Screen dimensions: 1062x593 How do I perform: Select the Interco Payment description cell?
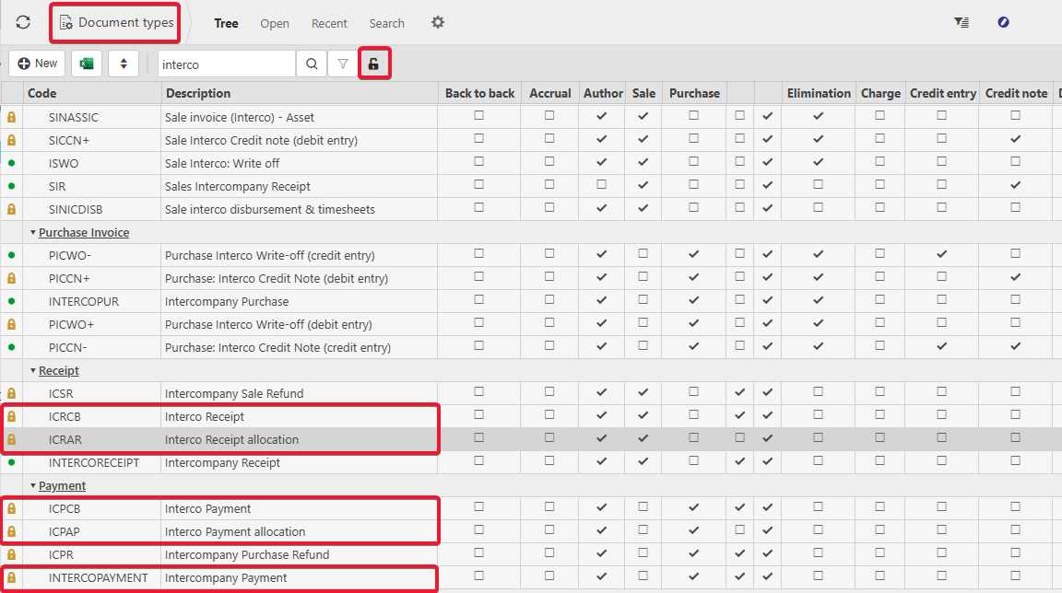coord(300,508)
